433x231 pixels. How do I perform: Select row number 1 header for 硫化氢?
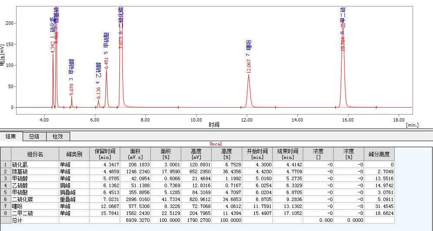(x=5, y=165)
